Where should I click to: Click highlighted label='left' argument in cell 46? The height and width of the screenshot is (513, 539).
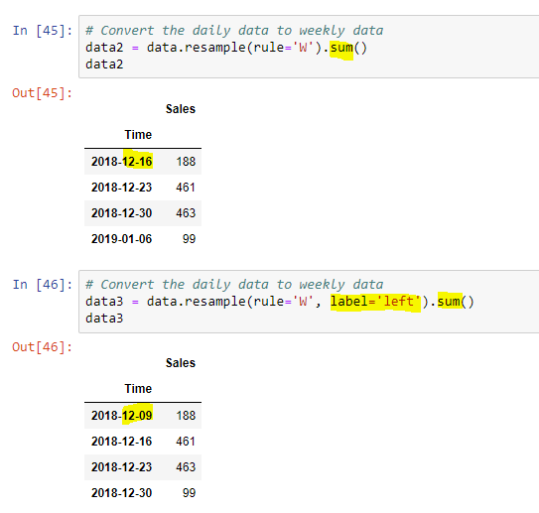coord(375,302)
